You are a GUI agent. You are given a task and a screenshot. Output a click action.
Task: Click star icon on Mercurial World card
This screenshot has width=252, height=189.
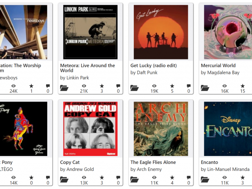pos(243,86)
